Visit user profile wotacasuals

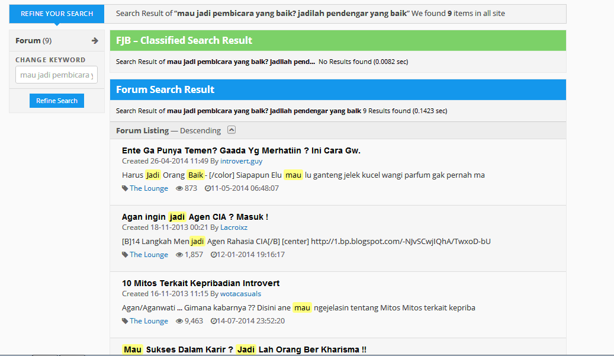coord(240,294)
